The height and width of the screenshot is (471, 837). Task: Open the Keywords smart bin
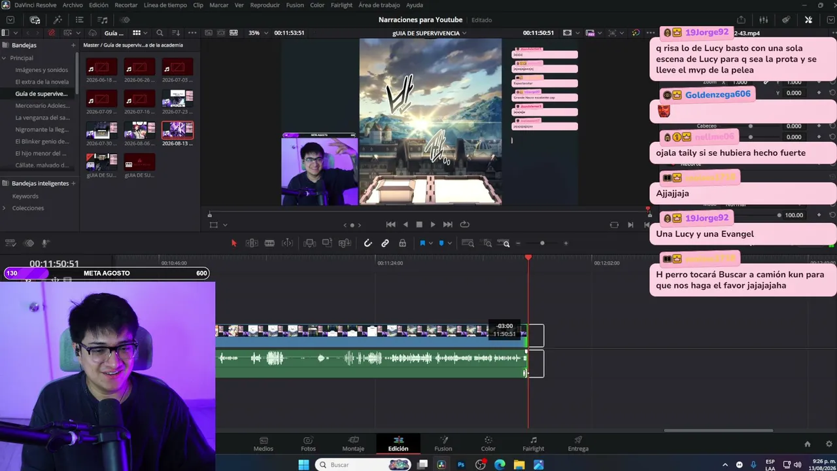[26, 196]
